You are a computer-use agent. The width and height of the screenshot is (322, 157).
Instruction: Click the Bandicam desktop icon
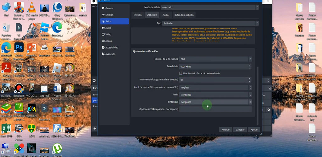tap(19, 89)
